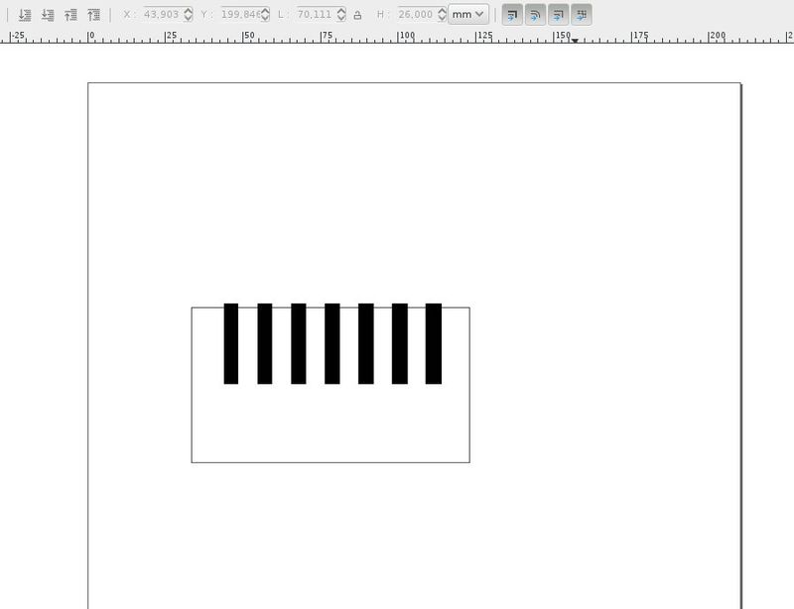The image size is (794, 609).
Task: Decrease H value with stepper down arrow
Action: point(442,18)
